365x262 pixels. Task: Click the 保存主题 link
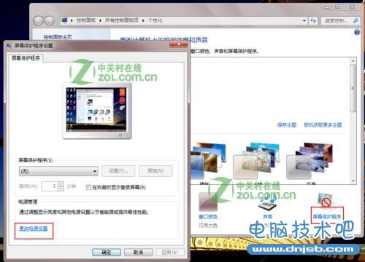(x=287, y=125)
